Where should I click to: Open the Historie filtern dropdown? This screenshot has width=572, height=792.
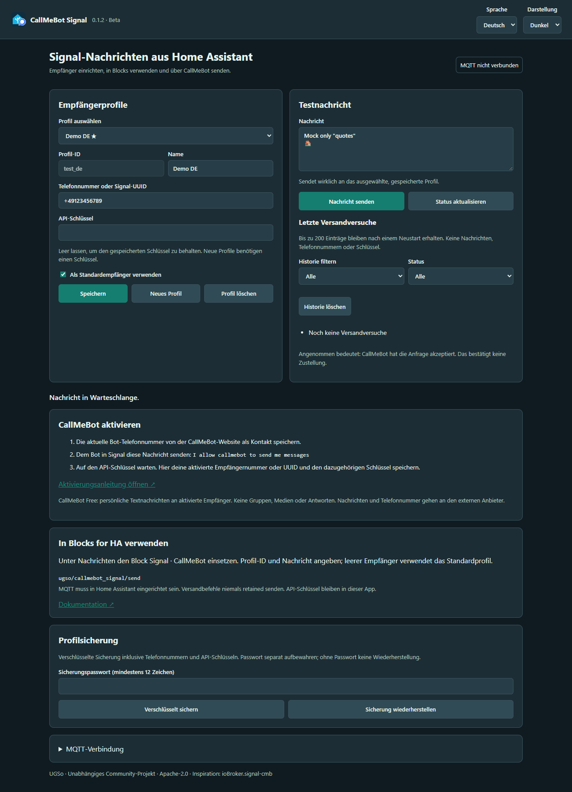click(x=351, y=276)
